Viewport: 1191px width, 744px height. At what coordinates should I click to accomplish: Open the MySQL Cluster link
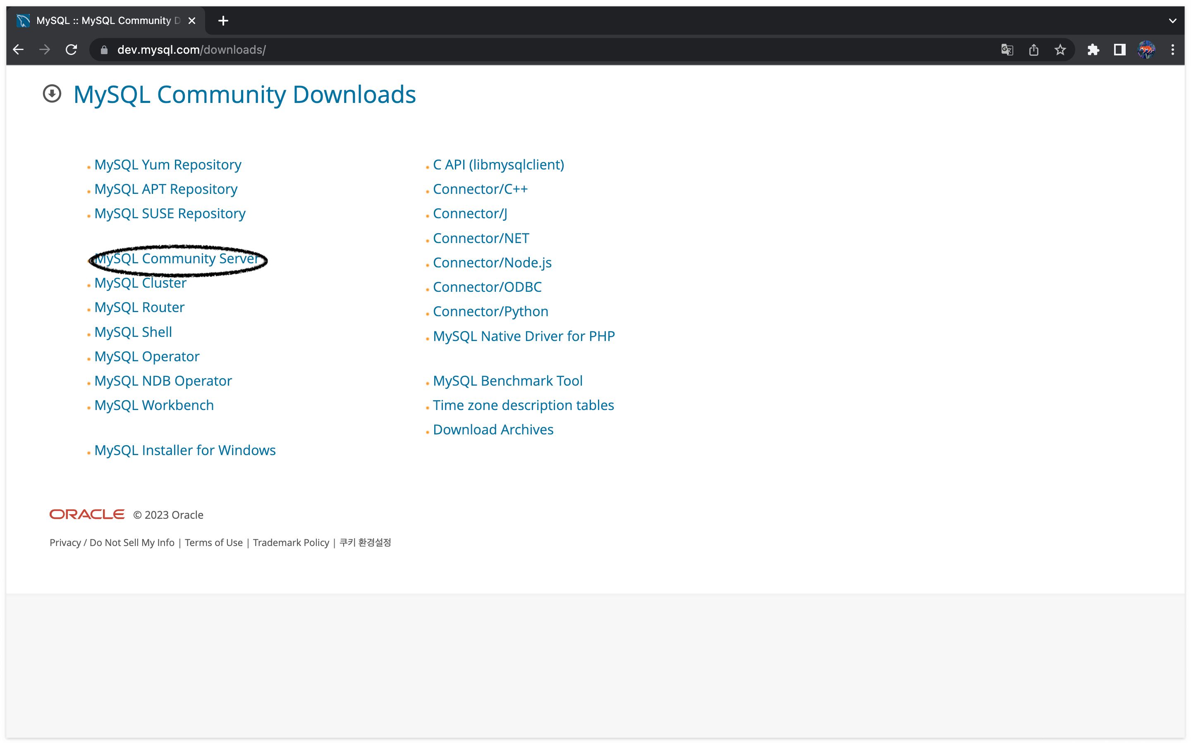pos(140,283)
